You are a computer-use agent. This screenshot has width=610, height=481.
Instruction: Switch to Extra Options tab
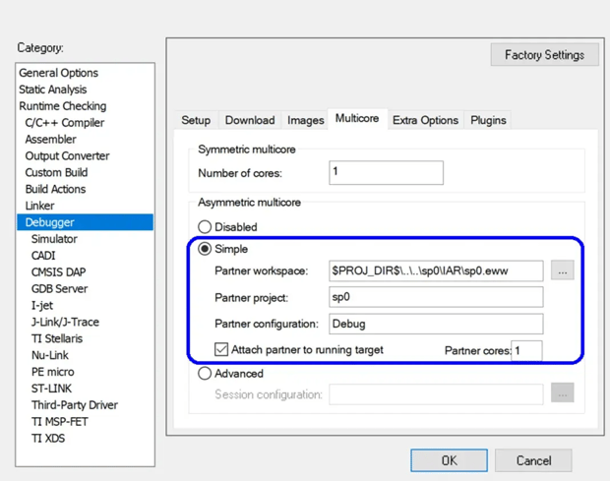pos(425,120)
